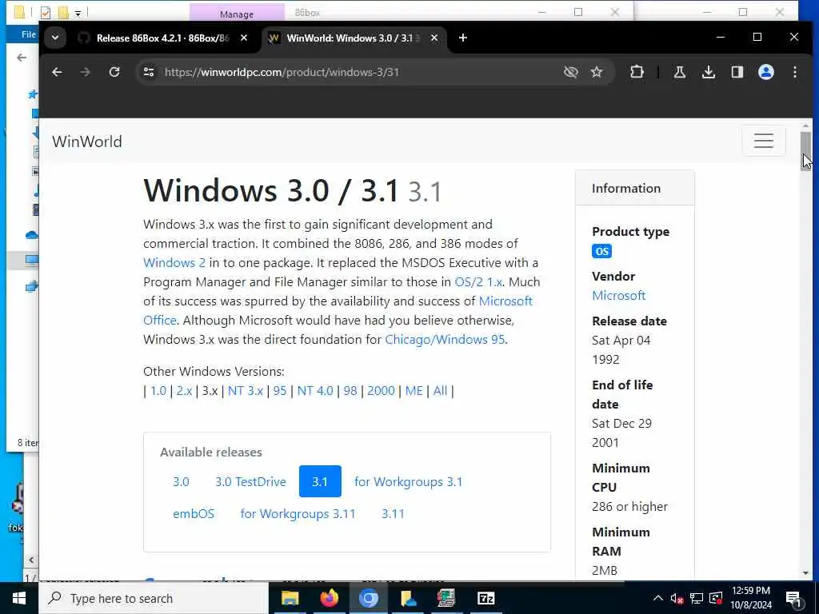Click the muted speaker volume icon
819x614 pixels.
pyautogui.click(x=677, y=598)
